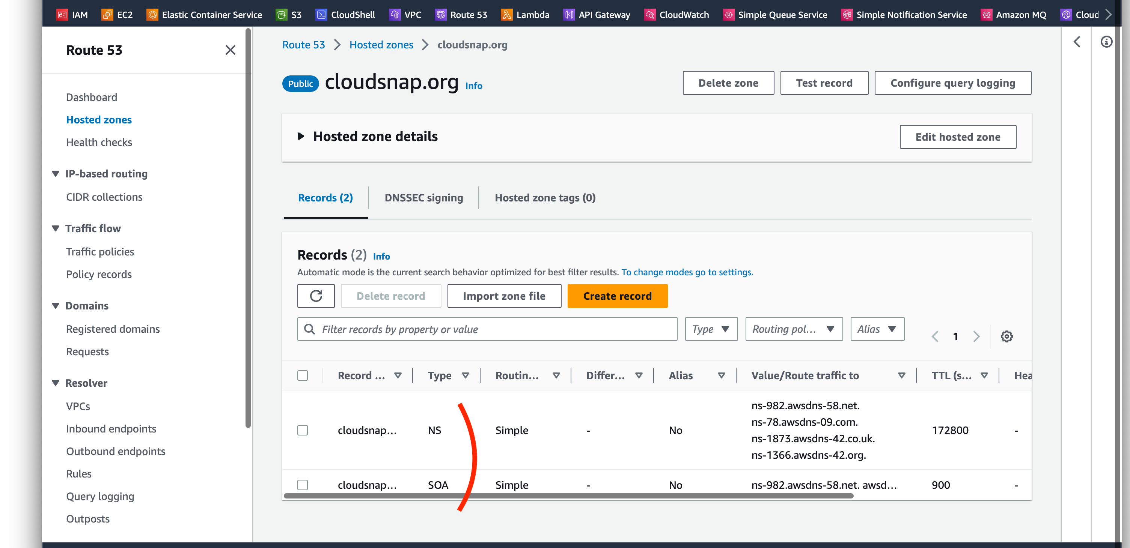This screenshot has height=548, width=1130.
Task: Open the Route 53 favorites bar icon
Action: click(440, 15)
